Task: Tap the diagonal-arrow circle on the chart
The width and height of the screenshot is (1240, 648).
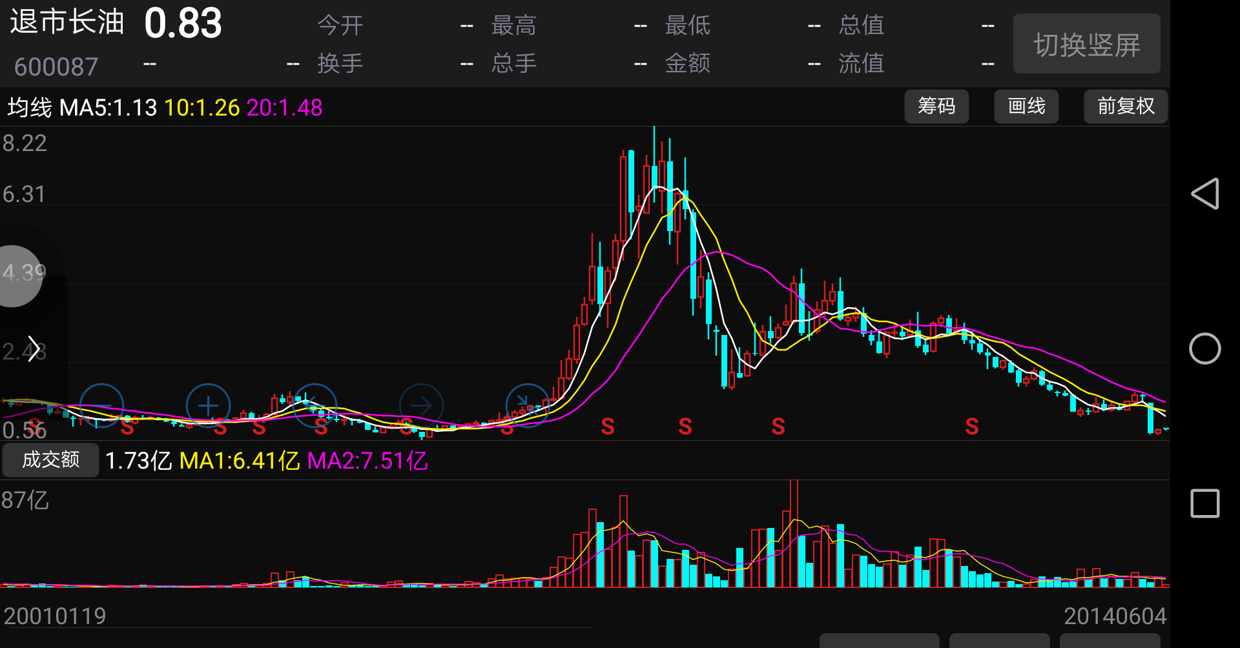Action: coord(528,405)
